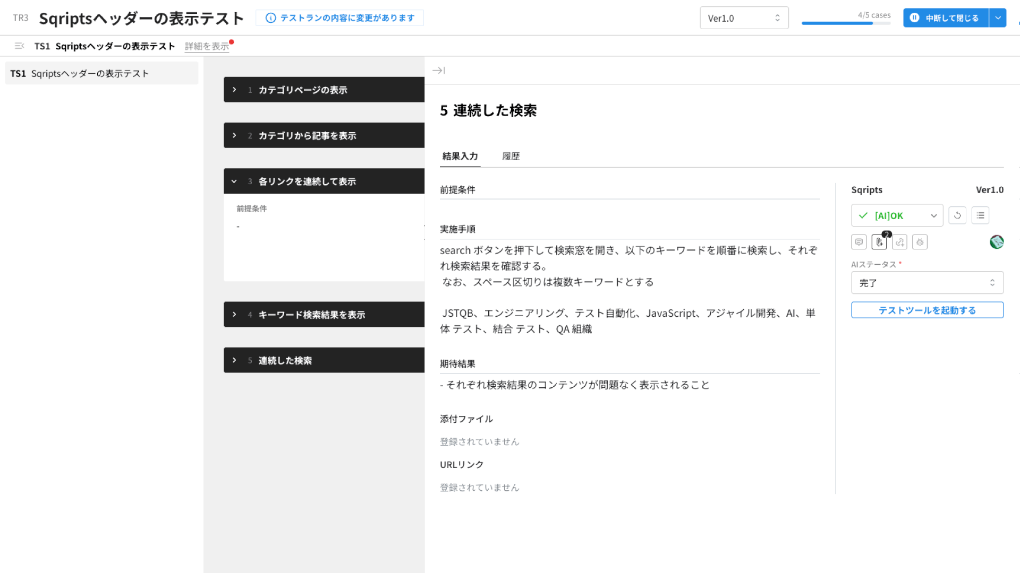Open the Ver1.0 version dropdown
1020x573 pixels.
click(x=744, y=18)
